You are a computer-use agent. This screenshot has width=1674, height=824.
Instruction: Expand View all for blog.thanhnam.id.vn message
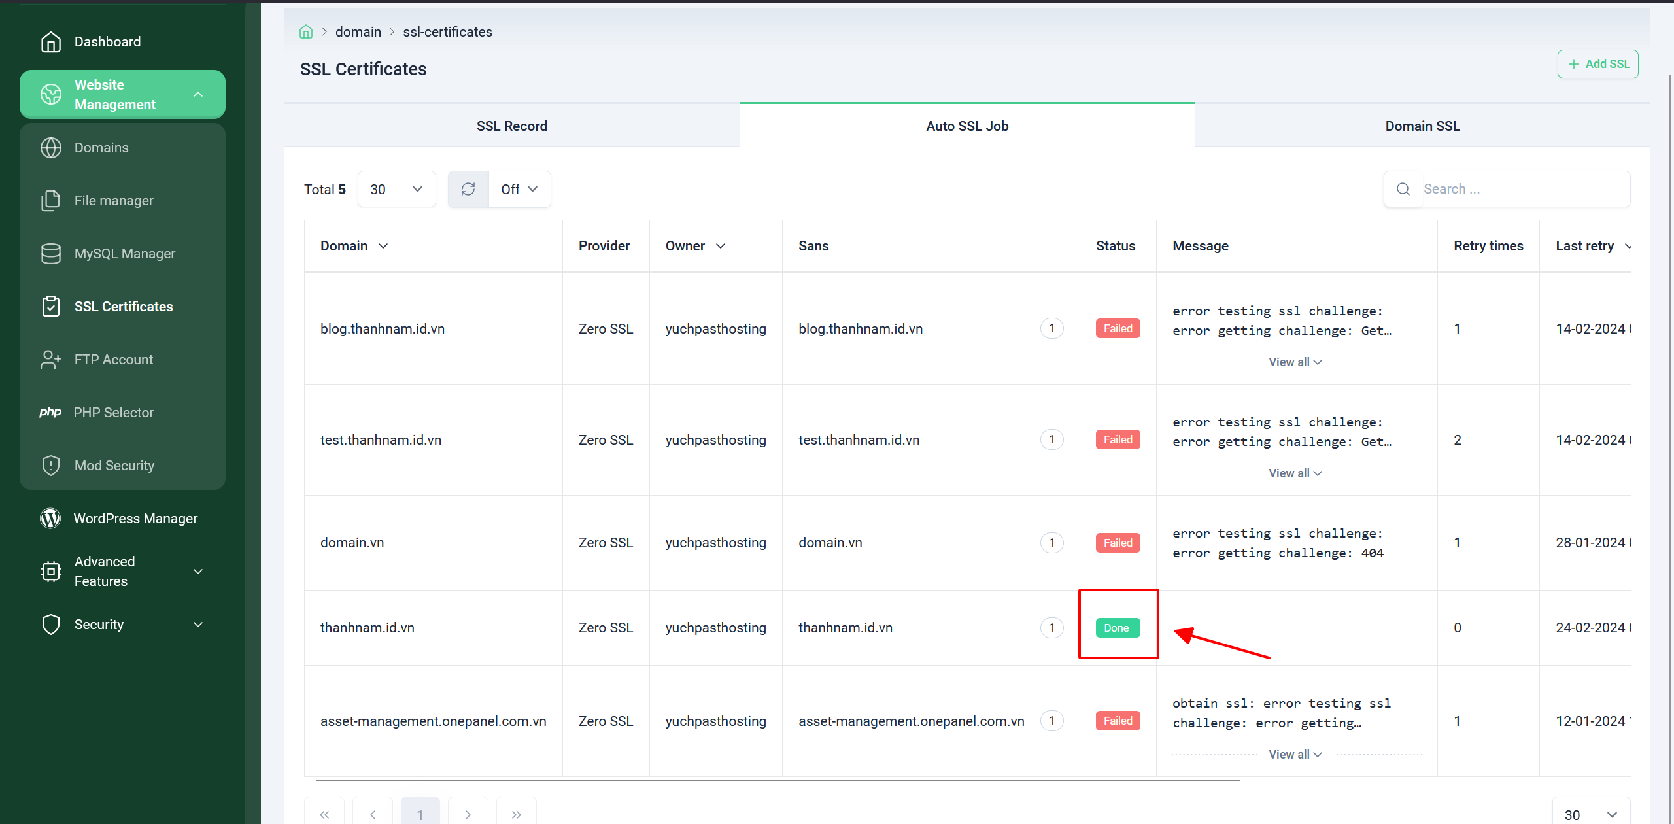click(x=1295, y=362)
